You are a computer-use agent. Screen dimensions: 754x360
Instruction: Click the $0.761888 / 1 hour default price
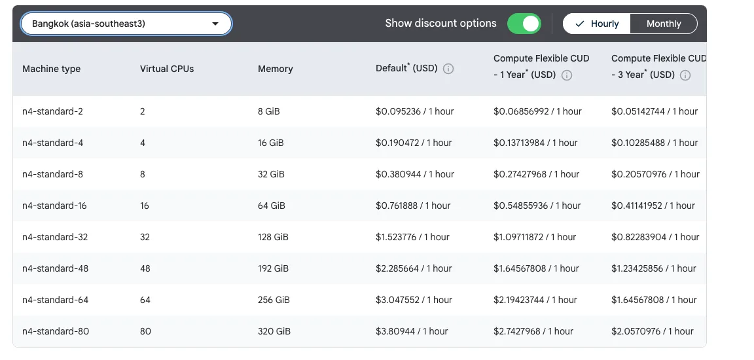413,206
